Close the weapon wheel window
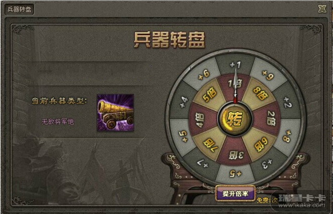 click(x=322, y=9)
